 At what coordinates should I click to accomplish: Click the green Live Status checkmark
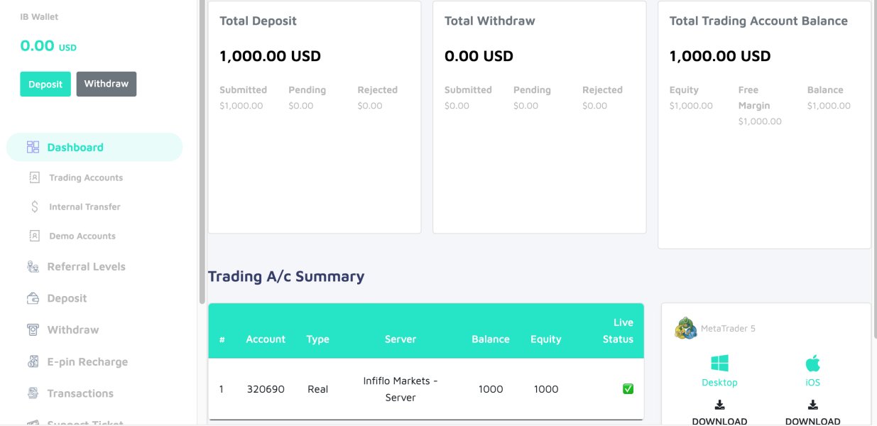[628, 389]
